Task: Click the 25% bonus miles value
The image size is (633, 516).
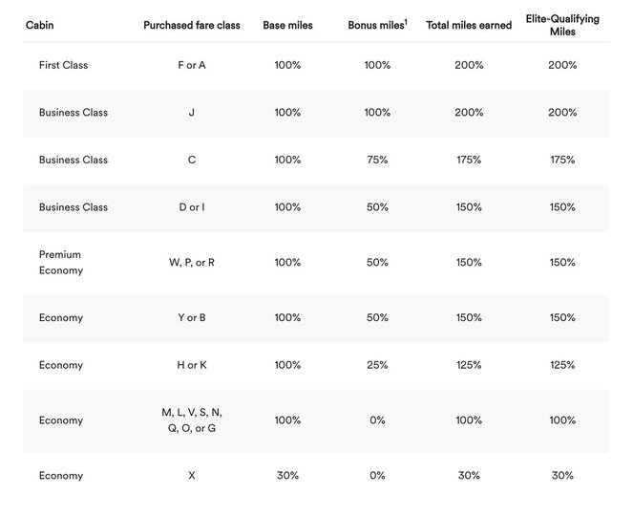Action: (377, 365)
